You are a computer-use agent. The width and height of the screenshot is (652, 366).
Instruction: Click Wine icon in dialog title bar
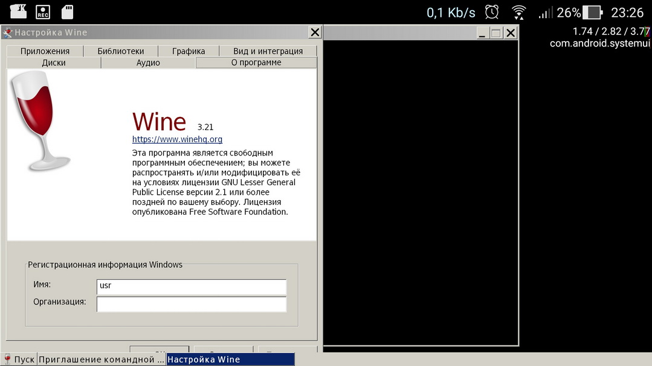click(x=7, y=33)
